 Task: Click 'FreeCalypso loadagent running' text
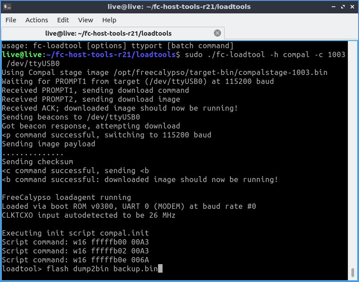[x=67, y=197]
